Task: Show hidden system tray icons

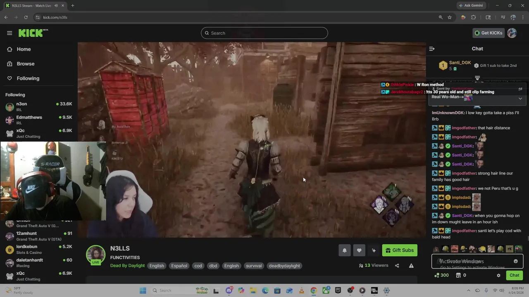Action: pos(468,290)
